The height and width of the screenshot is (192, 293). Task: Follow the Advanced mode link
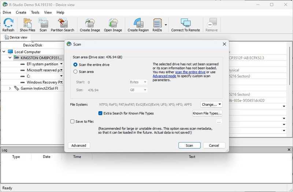point(164,76)
